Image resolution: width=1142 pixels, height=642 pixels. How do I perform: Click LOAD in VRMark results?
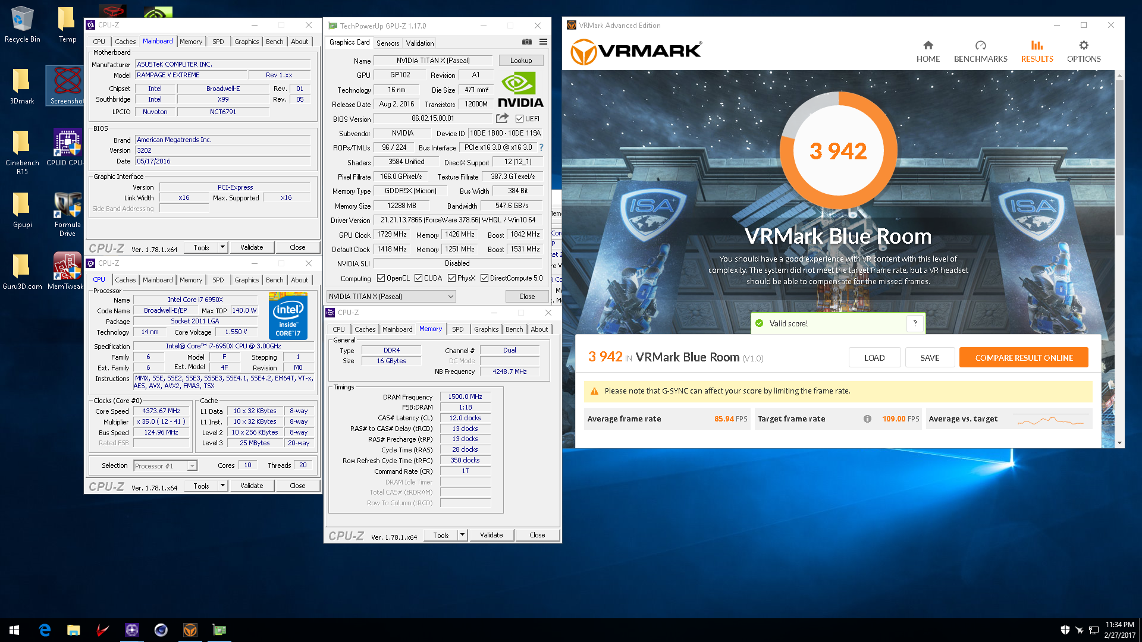[874, 358]
